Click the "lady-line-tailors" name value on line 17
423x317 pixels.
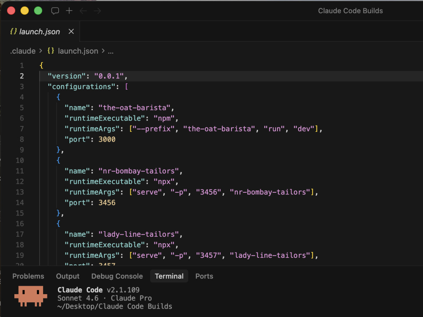139,234
